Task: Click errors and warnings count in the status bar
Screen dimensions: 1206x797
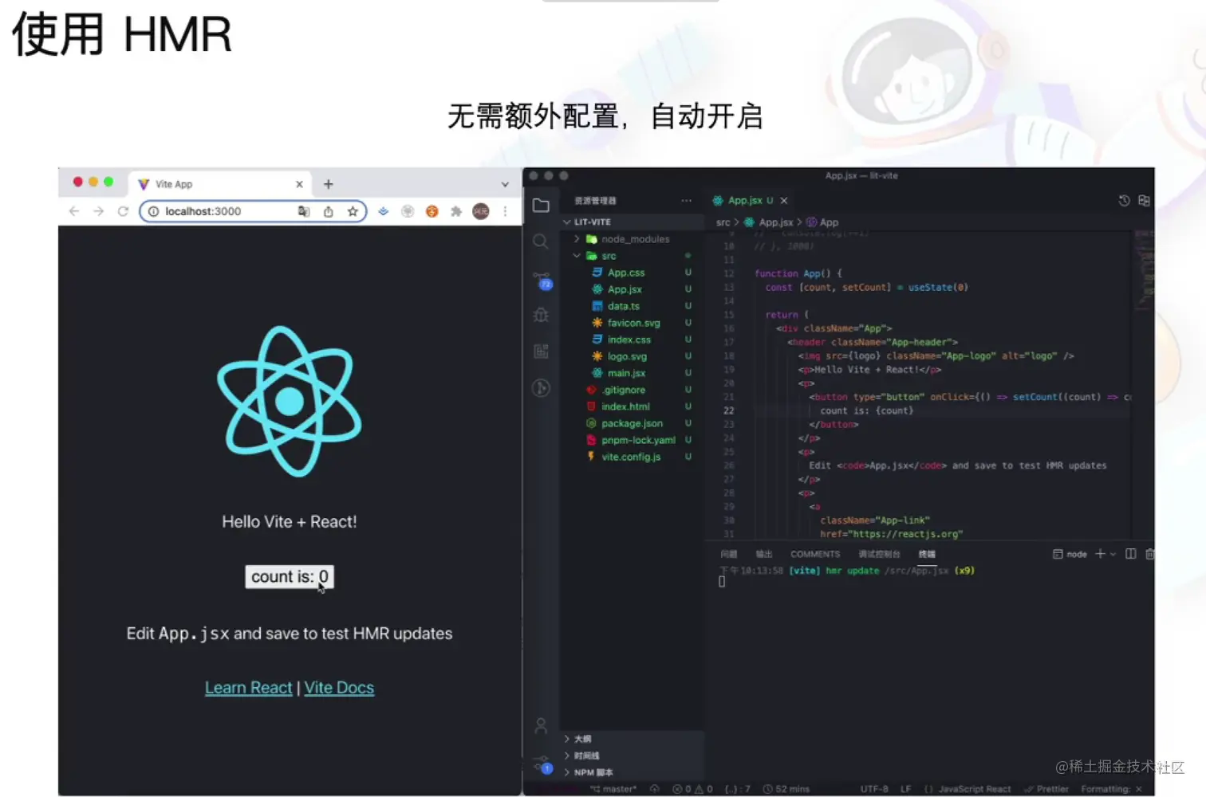Action: point(692,789)
